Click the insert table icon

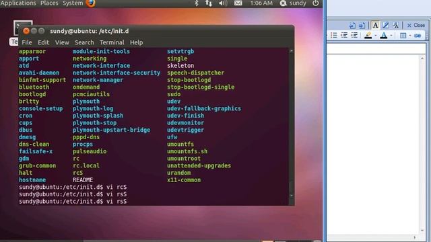(403, 36)
